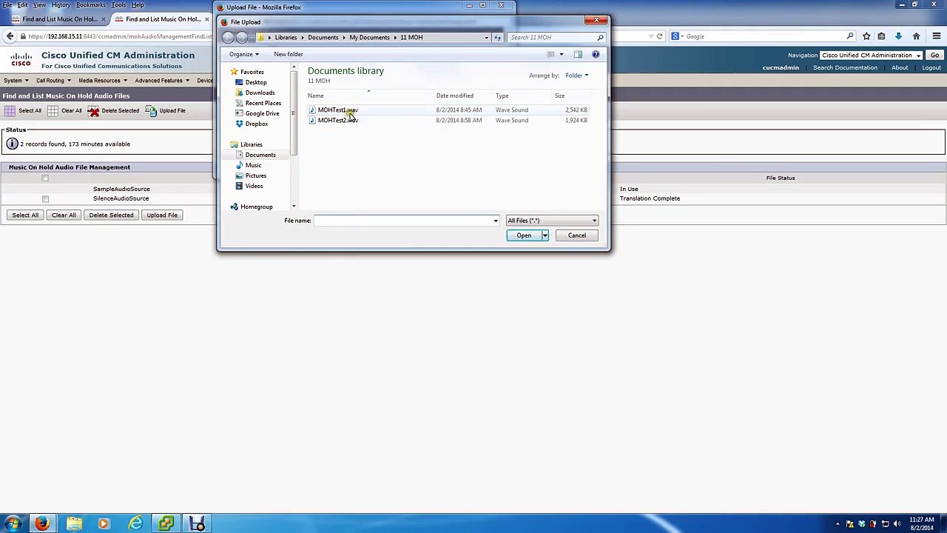Click the File name input field
This screenshot has height=533, width=947.
tap(402, 221)
